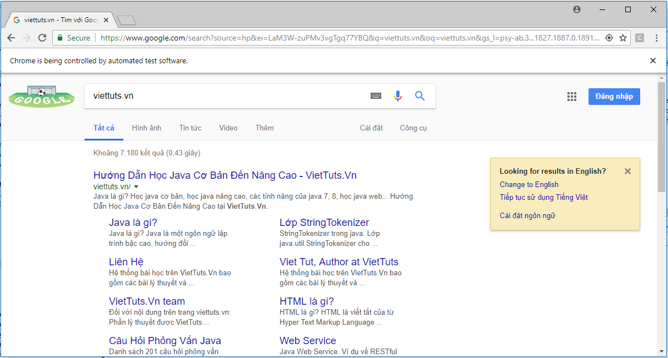Select the Change to English link

529,184
